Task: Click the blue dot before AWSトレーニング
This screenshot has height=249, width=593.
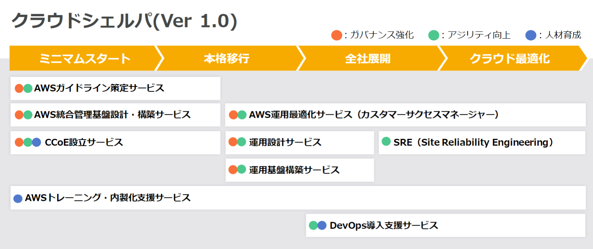Action: (18, 199)
